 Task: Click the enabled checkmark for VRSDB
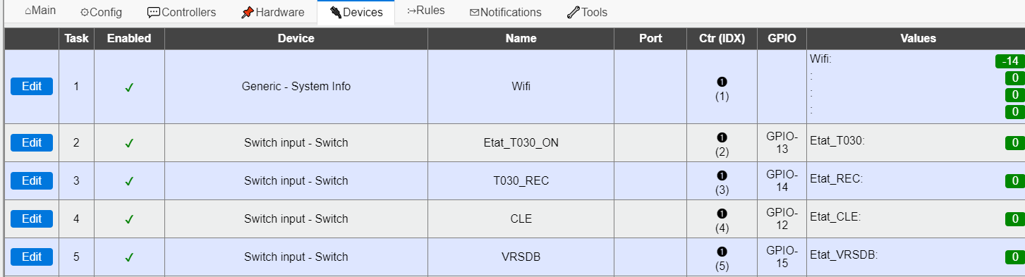pyautogui.click(x=129, y=257)
